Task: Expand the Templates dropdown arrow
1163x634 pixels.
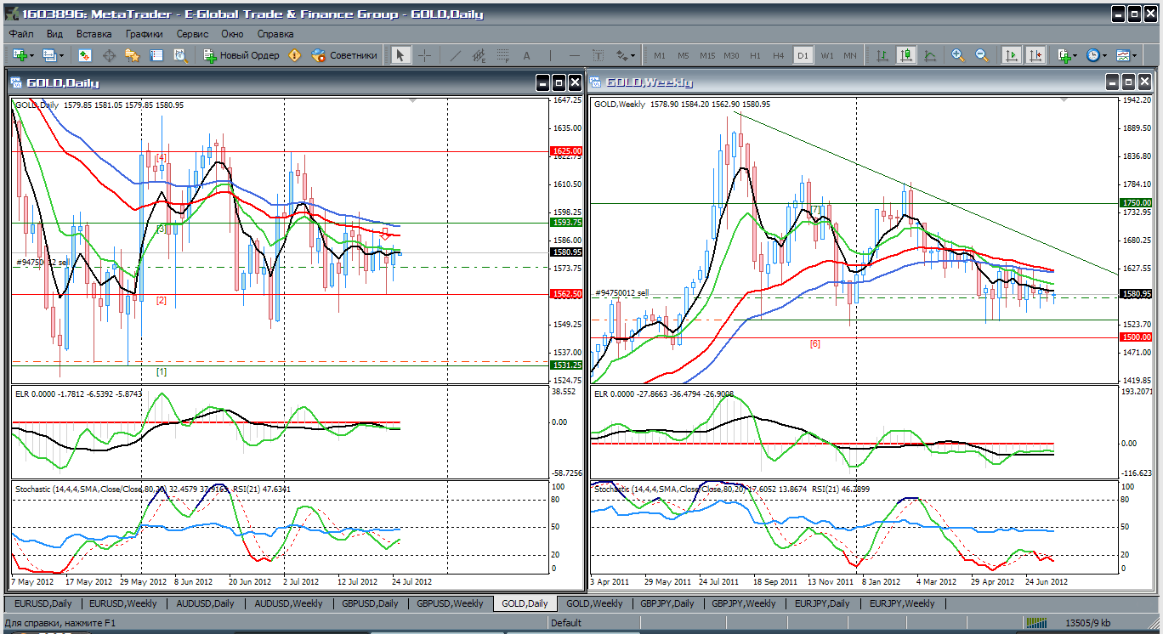Action: [x=1134, y=56]
